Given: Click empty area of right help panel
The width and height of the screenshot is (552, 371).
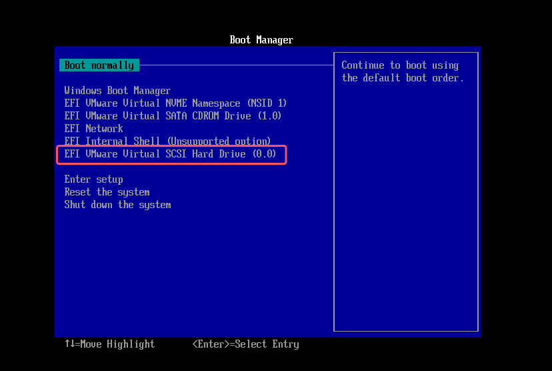Looking at the screenshot, I should pos(405,214).
